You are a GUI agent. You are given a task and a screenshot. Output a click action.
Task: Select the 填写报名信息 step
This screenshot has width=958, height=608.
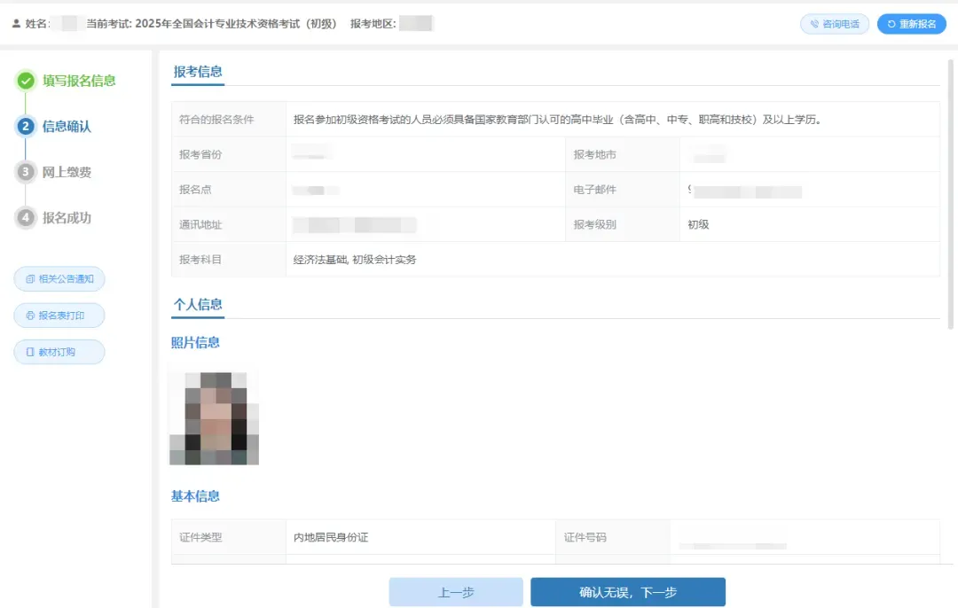(79, 81)
